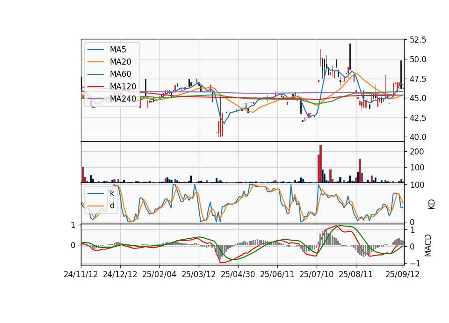Click the tallest volume bar in July
Image resolution: width=449 pixels, height=323 pixels.
coord(321,164)
